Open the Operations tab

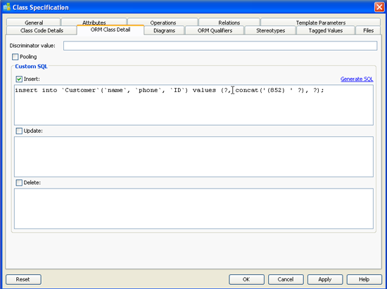click(x=163, y=23)
